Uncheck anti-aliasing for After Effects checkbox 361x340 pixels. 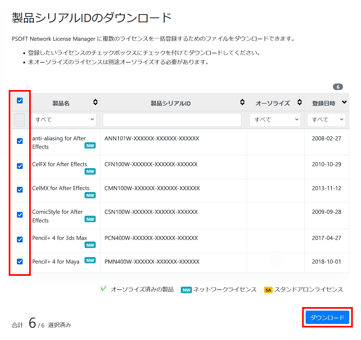pos(20,141)
